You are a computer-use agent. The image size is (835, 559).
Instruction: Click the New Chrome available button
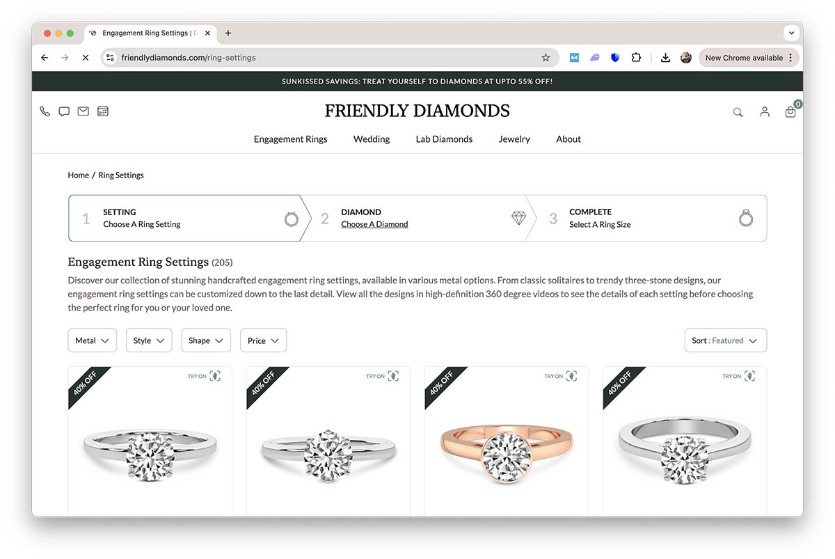pos(749,58)
